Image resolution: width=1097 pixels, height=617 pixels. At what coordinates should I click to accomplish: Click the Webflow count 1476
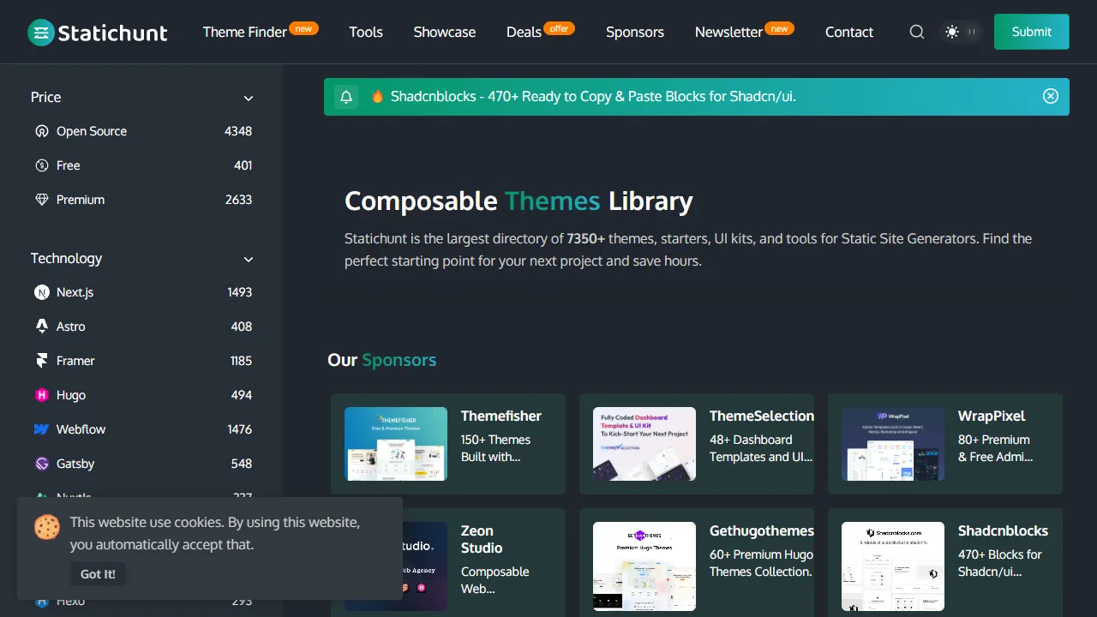(x=240, y=429)
